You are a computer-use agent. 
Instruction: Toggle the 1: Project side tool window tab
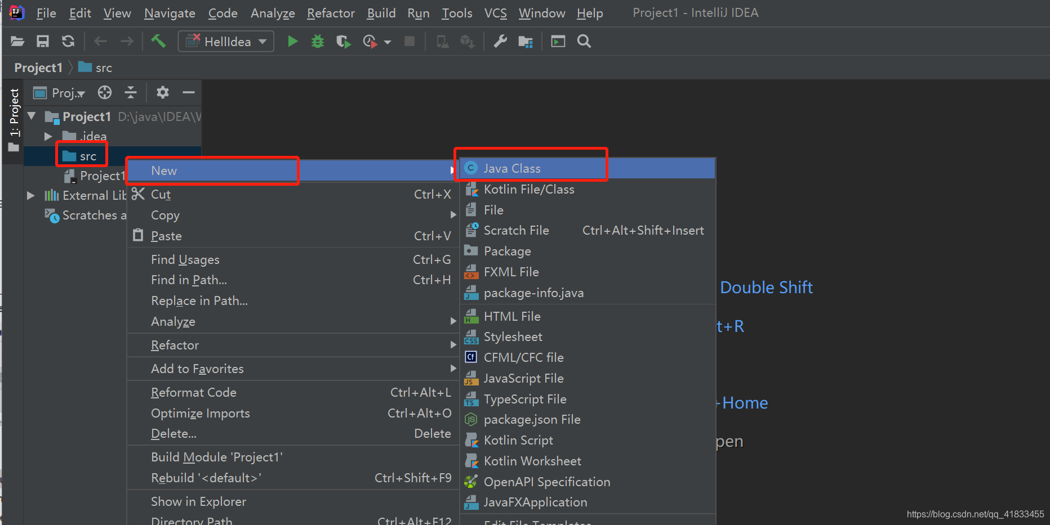point(14,120)
